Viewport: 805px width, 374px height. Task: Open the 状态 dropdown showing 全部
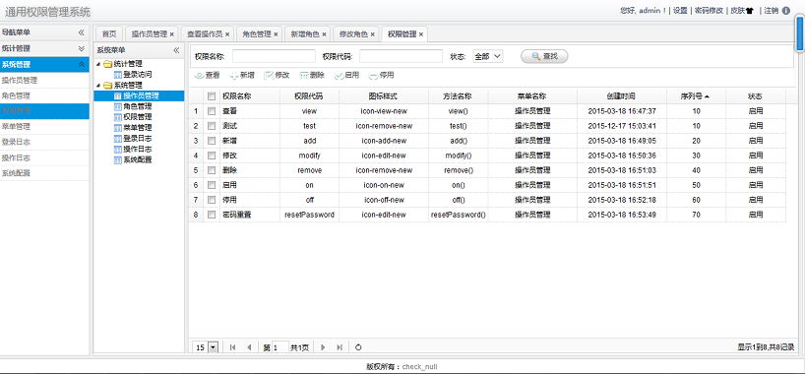(x=488, y=56)
